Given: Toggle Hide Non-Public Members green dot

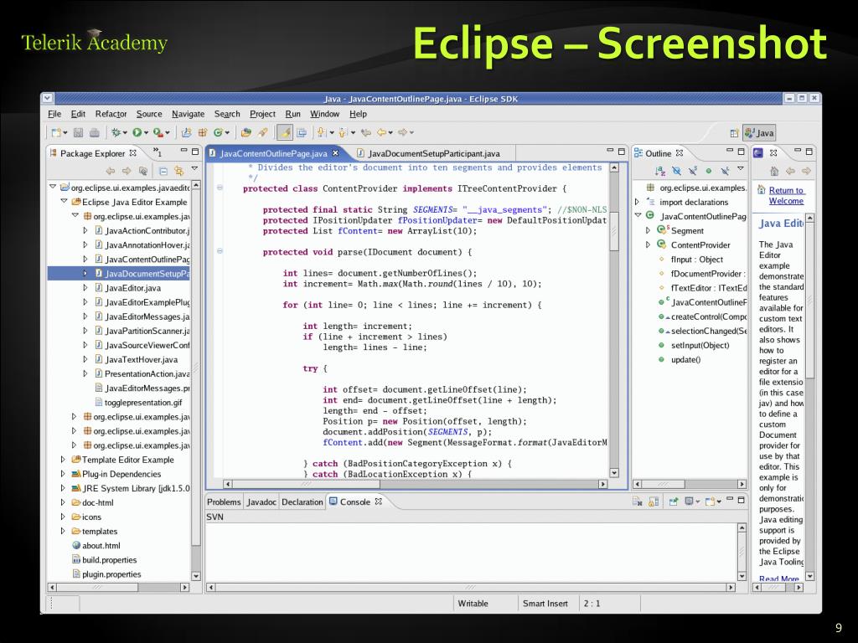Looking at the screenshot, I should [x=709, y=171].
